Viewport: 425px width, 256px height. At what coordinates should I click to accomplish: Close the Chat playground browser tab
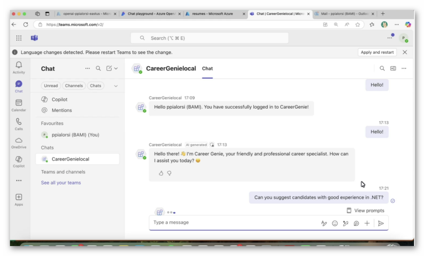[x=179, y=14]
